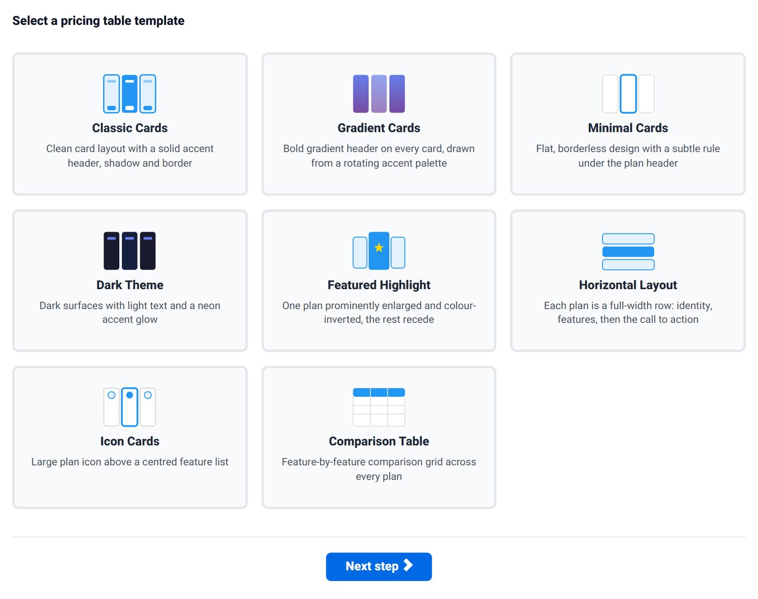
Task: Click the Minimal Cards outline icon
Action: [x=628, y=94]
